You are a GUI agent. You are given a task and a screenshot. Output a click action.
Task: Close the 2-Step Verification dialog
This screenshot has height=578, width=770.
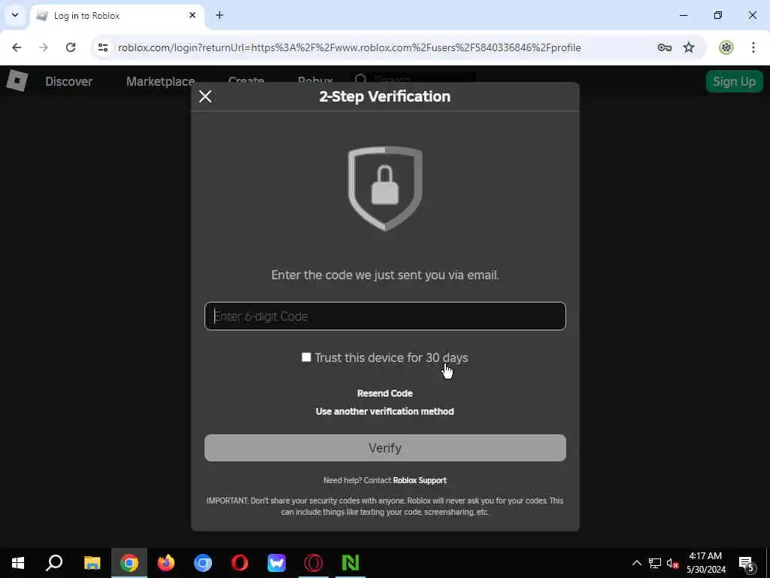205,96
